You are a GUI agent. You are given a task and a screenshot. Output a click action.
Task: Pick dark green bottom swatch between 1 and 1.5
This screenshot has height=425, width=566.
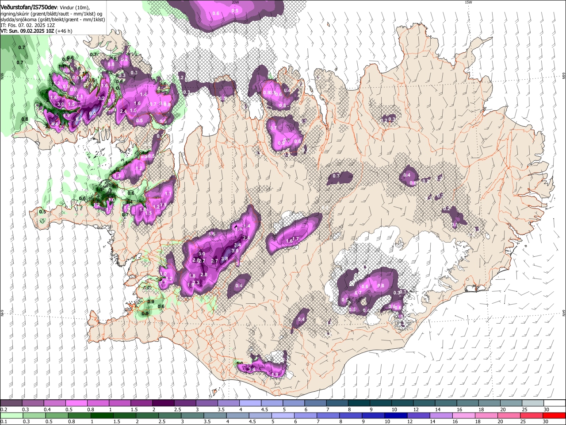102,415
